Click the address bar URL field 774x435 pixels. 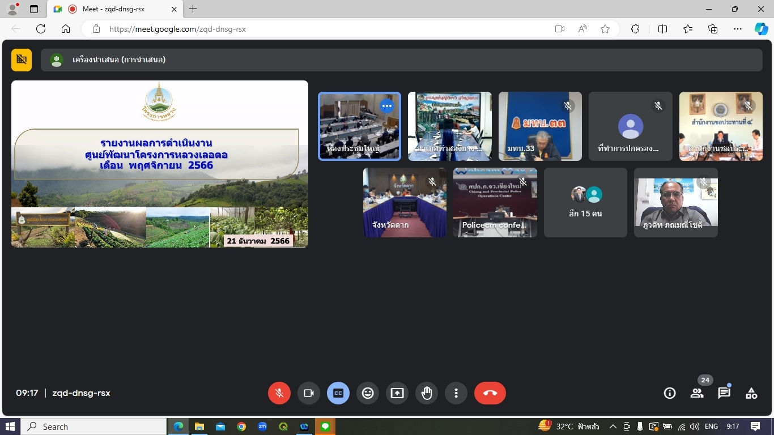tap(317, 29)
